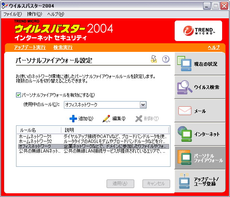Click the ウイルス検索 magnifier icon
Screen dimensions: 230x197
184,87
